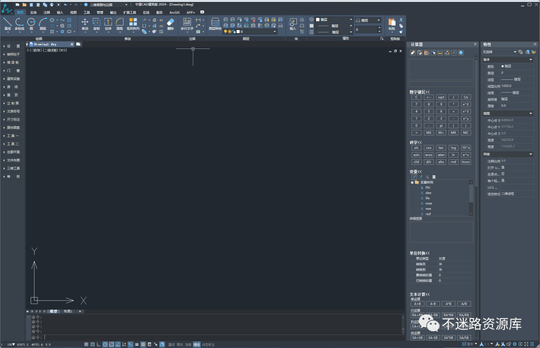The height and width of the screenshot is (348, 540).
Task: Select the 多段线 polyline tool
Action: [19, 24]
